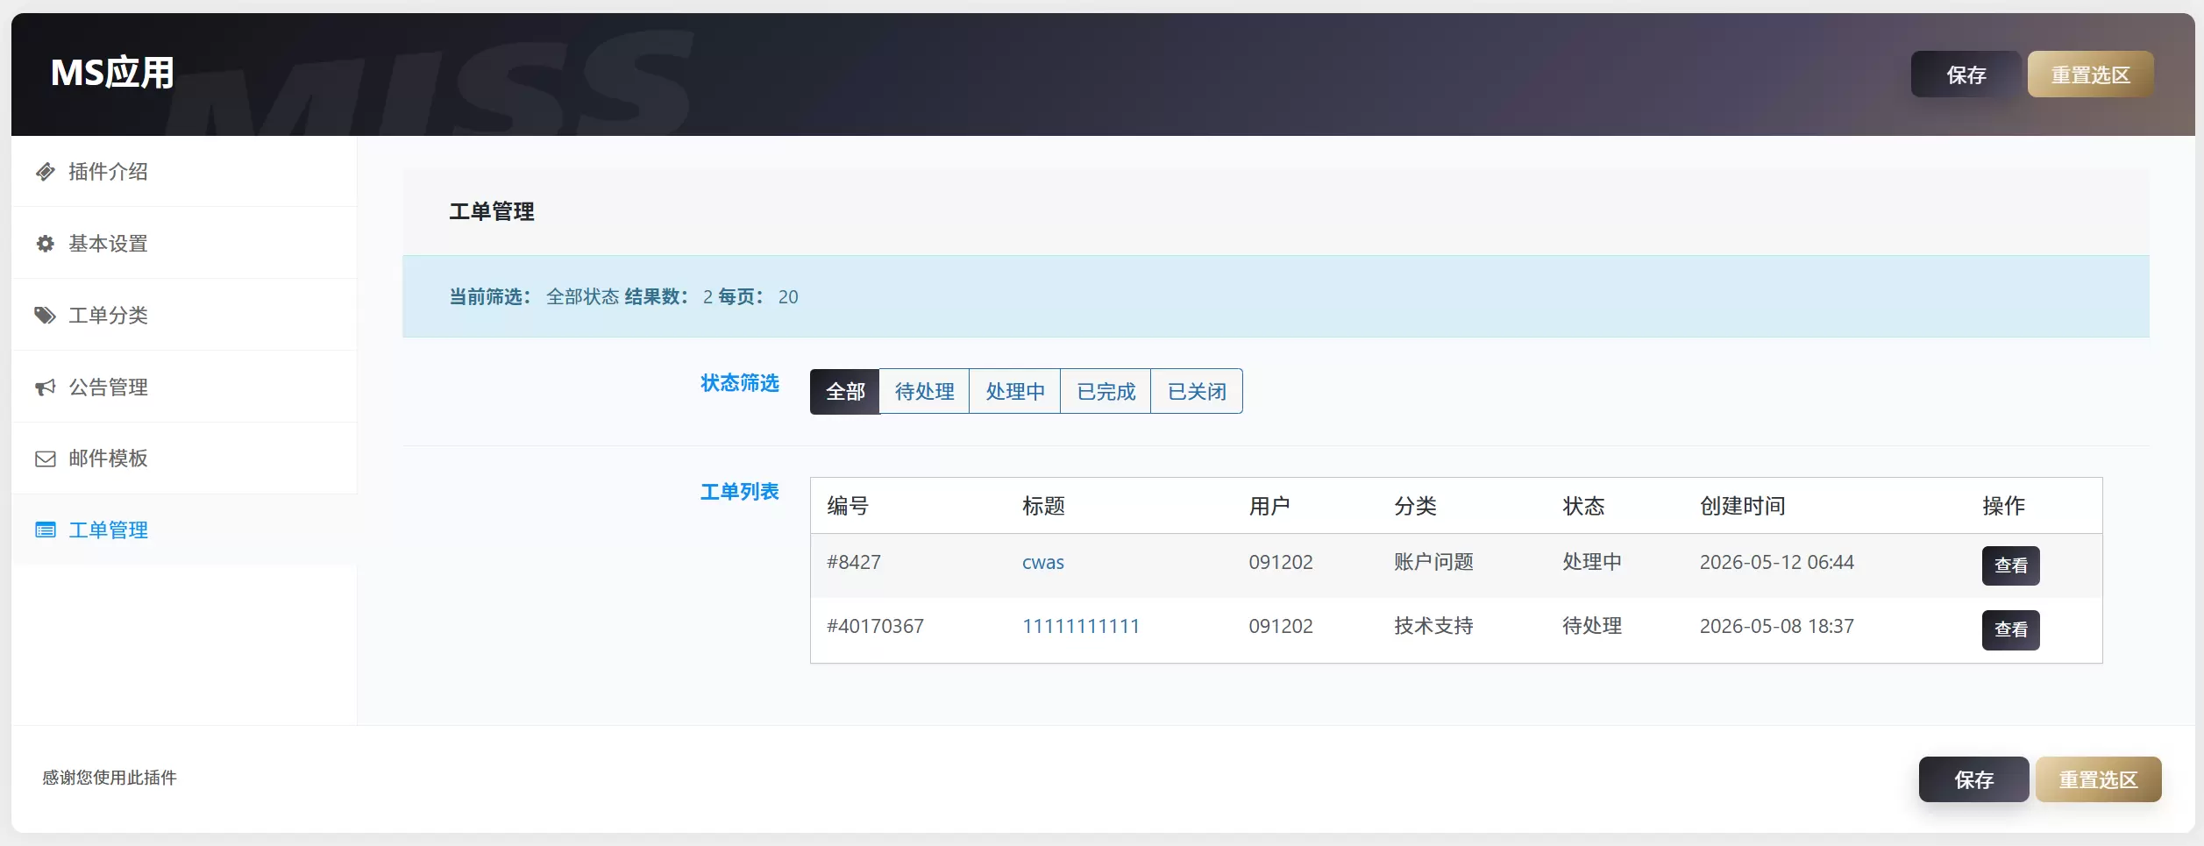Click the 分类 column header
The height and width of the screenshot is (846, 2204).
(x=1415, y=507)
